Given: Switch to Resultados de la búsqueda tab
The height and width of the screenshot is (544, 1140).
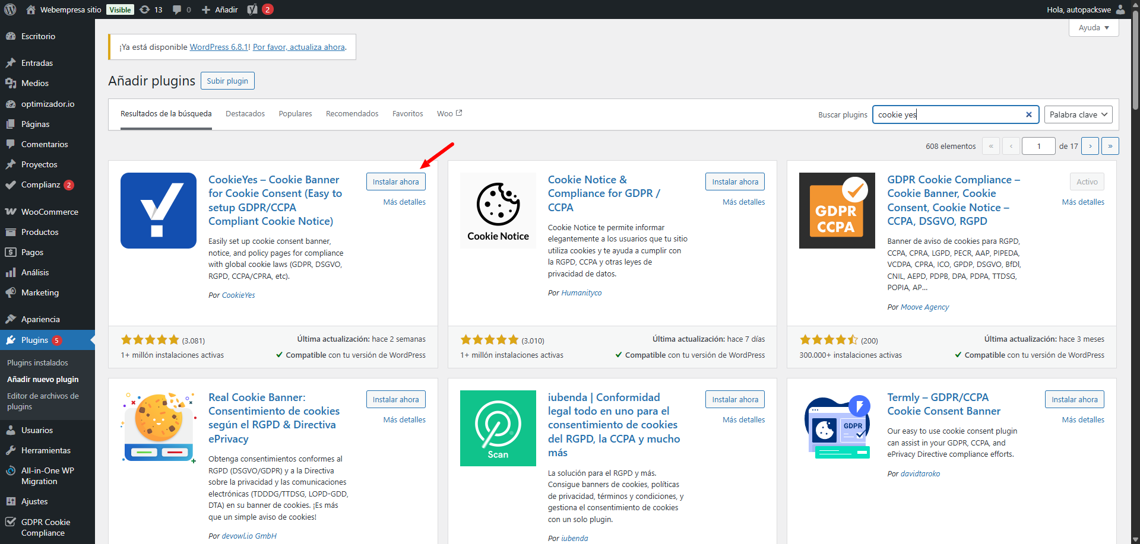Looking at the screenshot, I should (x=166, y=113).
